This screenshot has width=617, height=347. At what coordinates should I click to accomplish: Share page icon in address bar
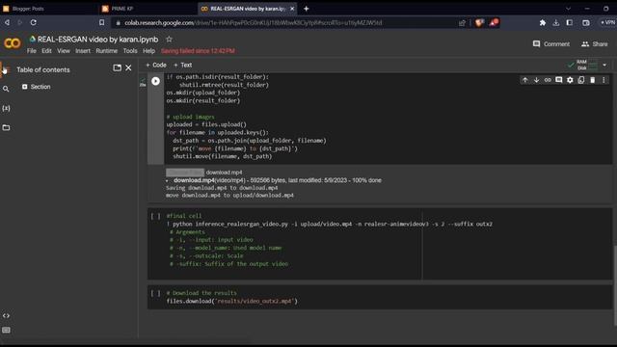click(x=462, y=23)
